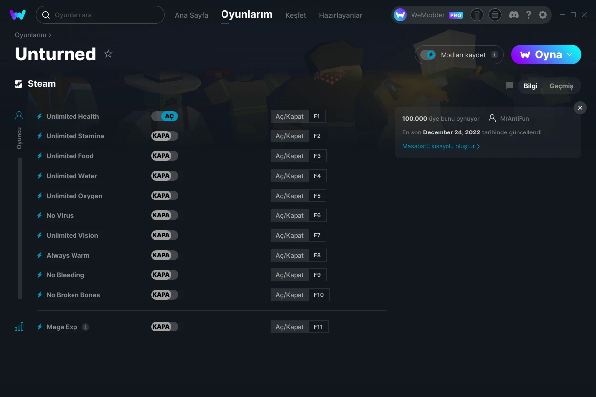Close the info panel with X
596x397 pixels.
coord(580,108)
